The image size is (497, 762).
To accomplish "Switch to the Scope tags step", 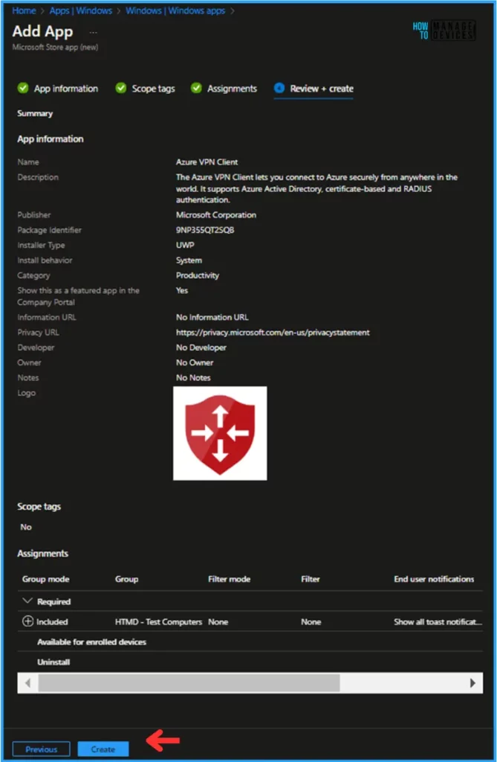I will [153, 89].
